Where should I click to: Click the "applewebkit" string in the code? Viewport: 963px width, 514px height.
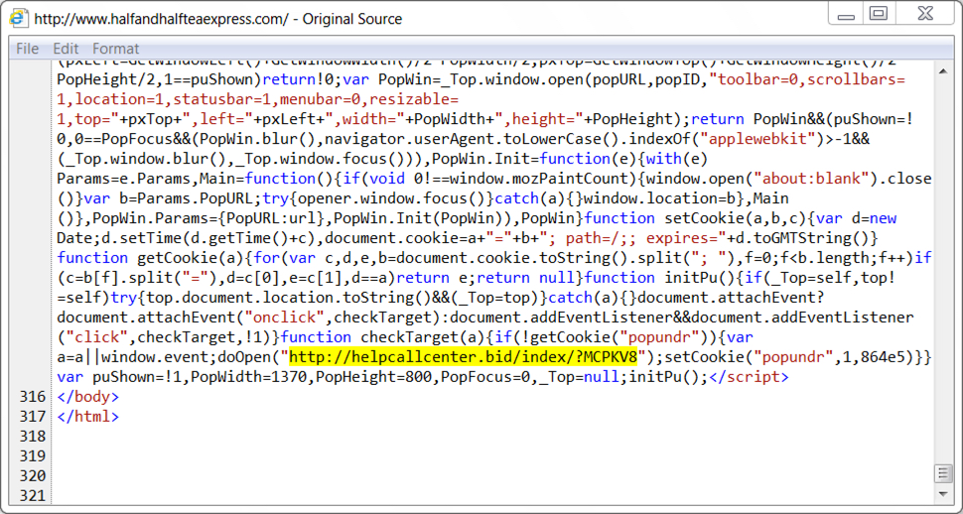click(757, 139)
